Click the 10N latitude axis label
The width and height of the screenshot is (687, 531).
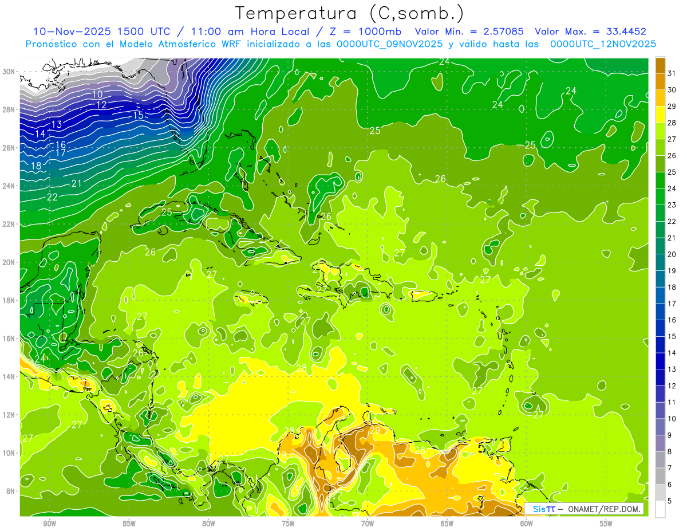point(9,453)
